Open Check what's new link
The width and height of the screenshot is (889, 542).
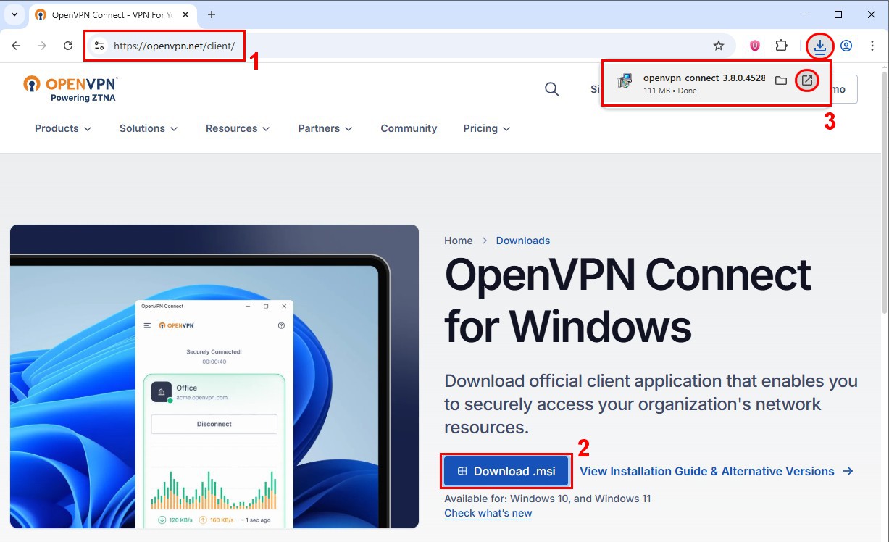488,513
